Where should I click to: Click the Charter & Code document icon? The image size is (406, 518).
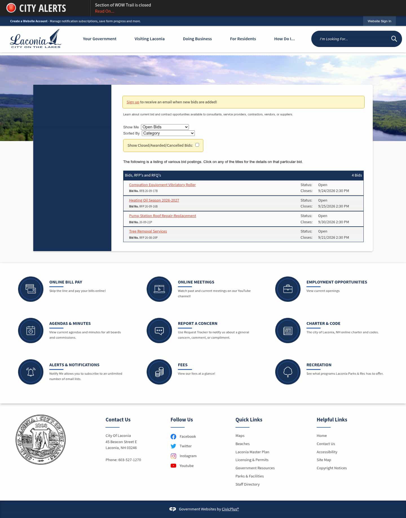coord(288,331)
